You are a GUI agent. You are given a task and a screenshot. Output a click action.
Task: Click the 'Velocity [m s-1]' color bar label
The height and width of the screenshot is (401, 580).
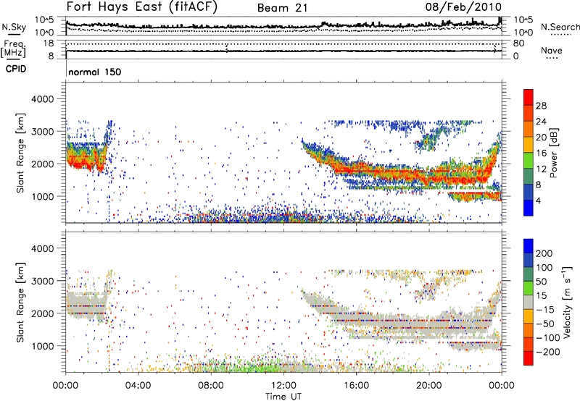(567, 302)
